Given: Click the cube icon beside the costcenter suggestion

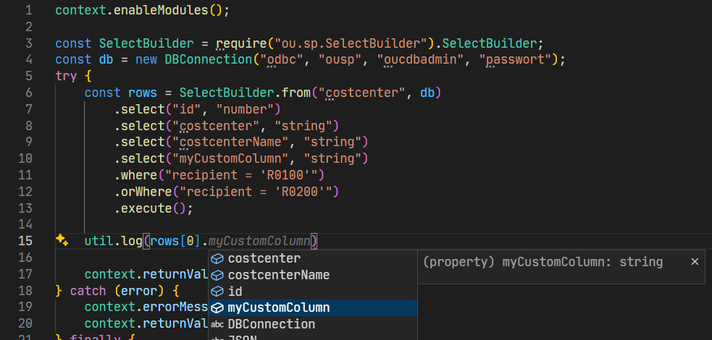Looking at the screenshot, I should coord(218,258).
